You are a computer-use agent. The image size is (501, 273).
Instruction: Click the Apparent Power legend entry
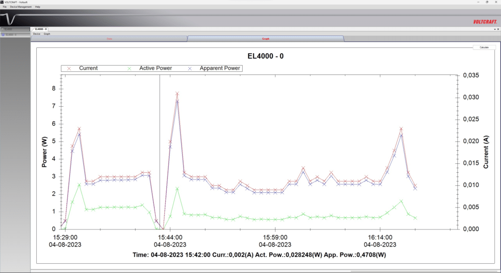click(220, 68)
